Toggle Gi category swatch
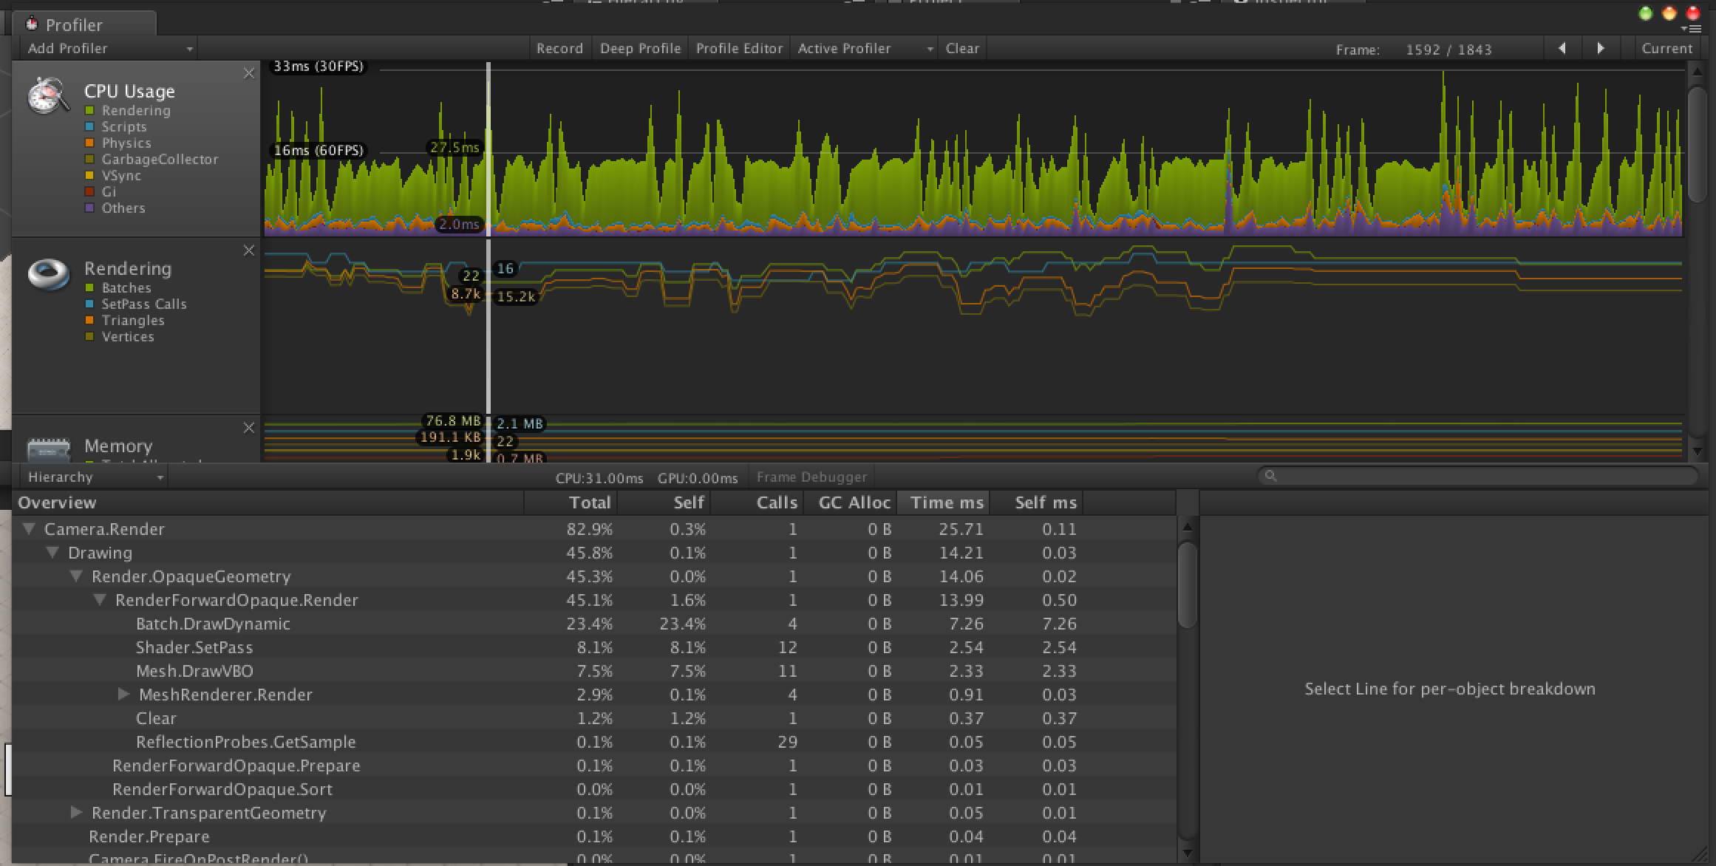 click(89, 191)
